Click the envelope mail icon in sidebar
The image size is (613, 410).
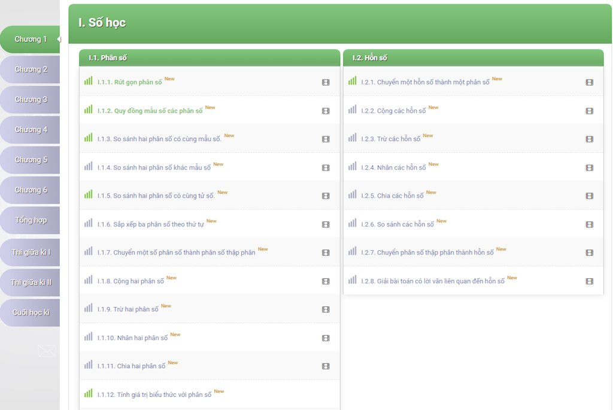coord(47,351)
